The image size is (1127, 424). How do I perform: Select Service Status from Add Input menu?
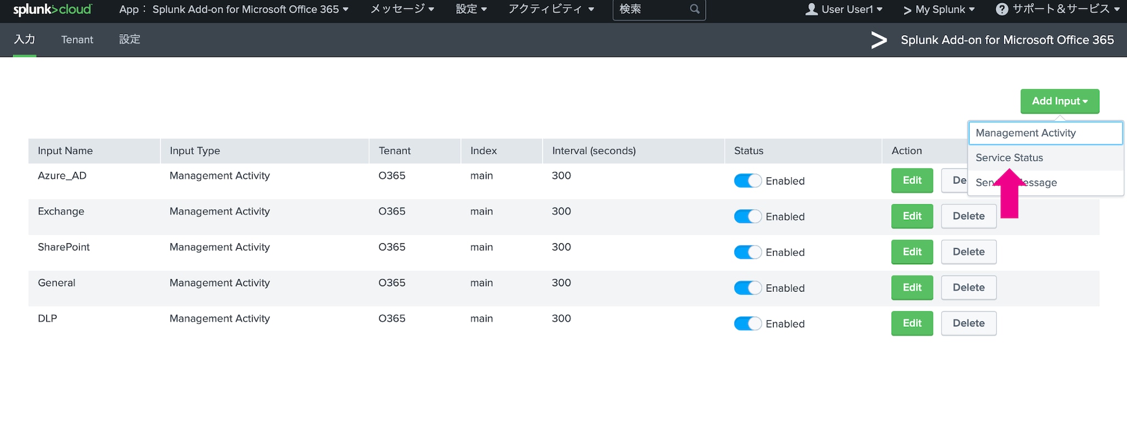tap(1046, 158)
